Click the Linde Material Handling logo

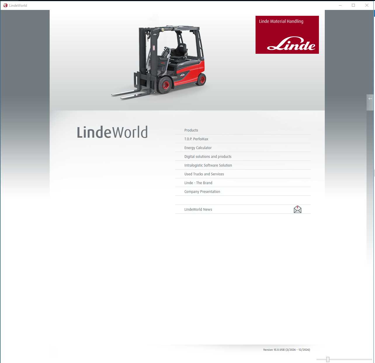tap(287, 35)
